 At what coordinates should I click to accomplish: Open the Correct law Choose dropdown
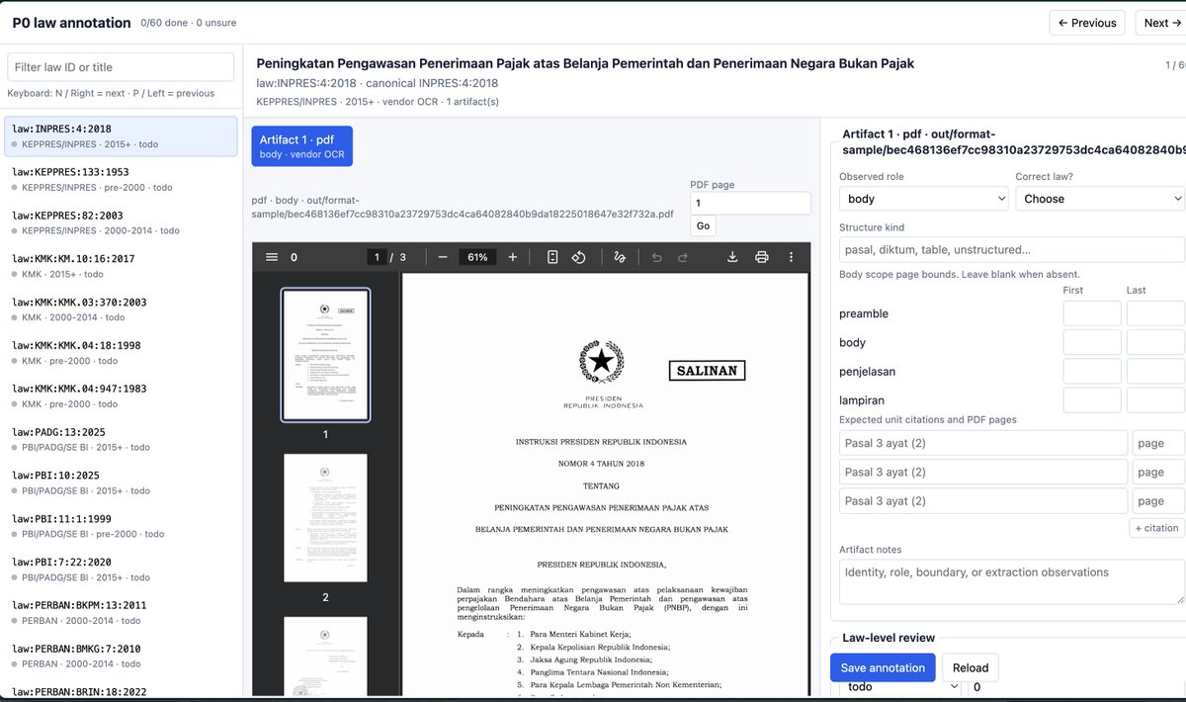click(x=1099, y=199)
